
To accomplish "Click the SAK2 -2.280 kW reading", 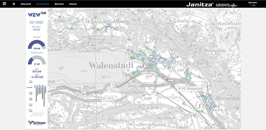I will coord(37,77).
